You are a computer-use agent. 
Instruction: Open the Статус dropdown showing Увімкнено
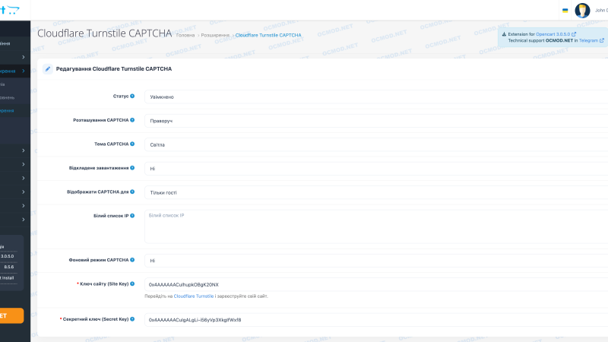tap(376, 97)
